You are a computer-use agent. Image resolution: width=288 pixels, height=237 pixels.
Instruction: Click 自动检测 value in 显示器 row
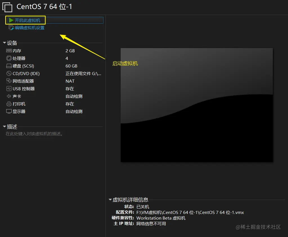pyautogui.click(x=74, y=112)
